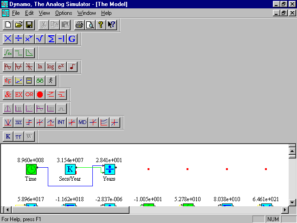The width and height of the screenshot is (297, 223).
Task: Choose the INT block icon
Action: (61, 122)
